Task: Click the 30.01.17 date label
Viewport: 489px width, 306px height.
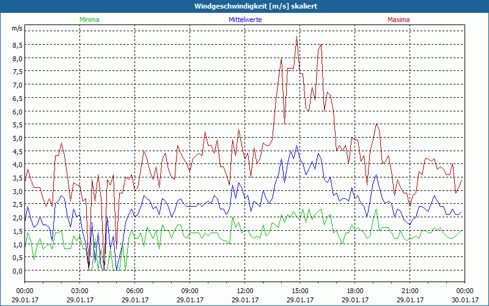Action: pyautogui.click(x=465, y=300)
